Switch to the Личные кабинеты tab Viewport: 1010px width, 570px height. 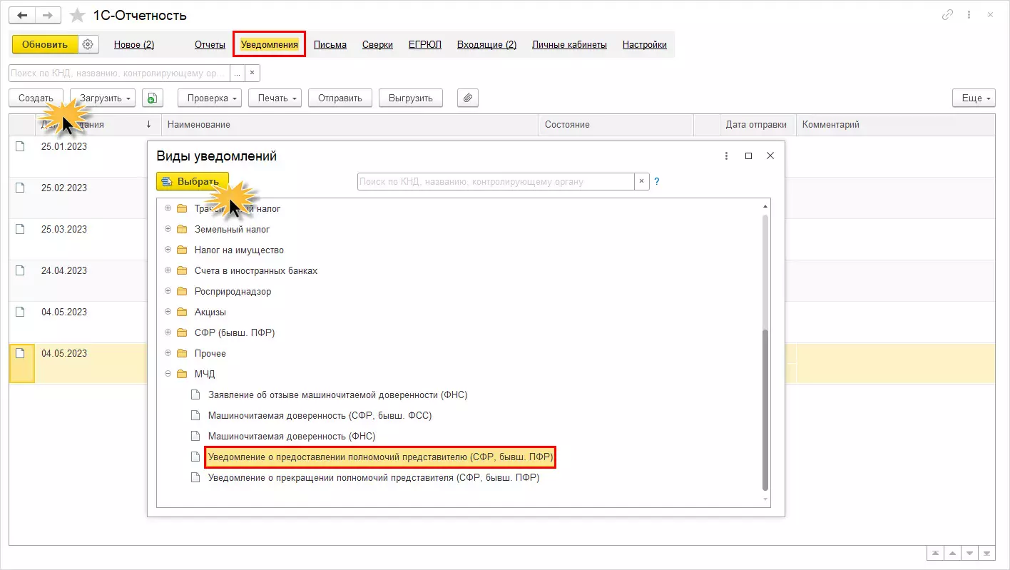(x=569, y=44)
